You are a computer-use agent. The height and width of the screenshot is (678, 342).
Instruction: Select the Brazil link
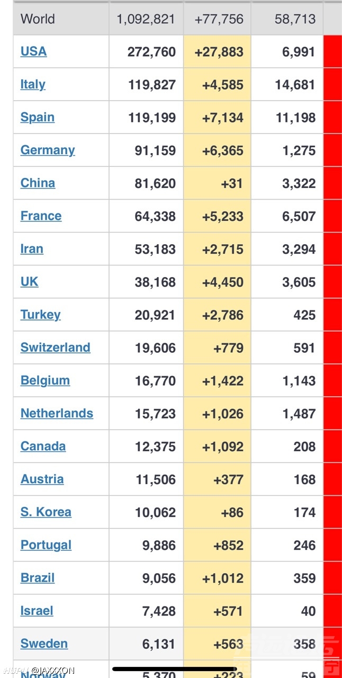click(37, 577)
